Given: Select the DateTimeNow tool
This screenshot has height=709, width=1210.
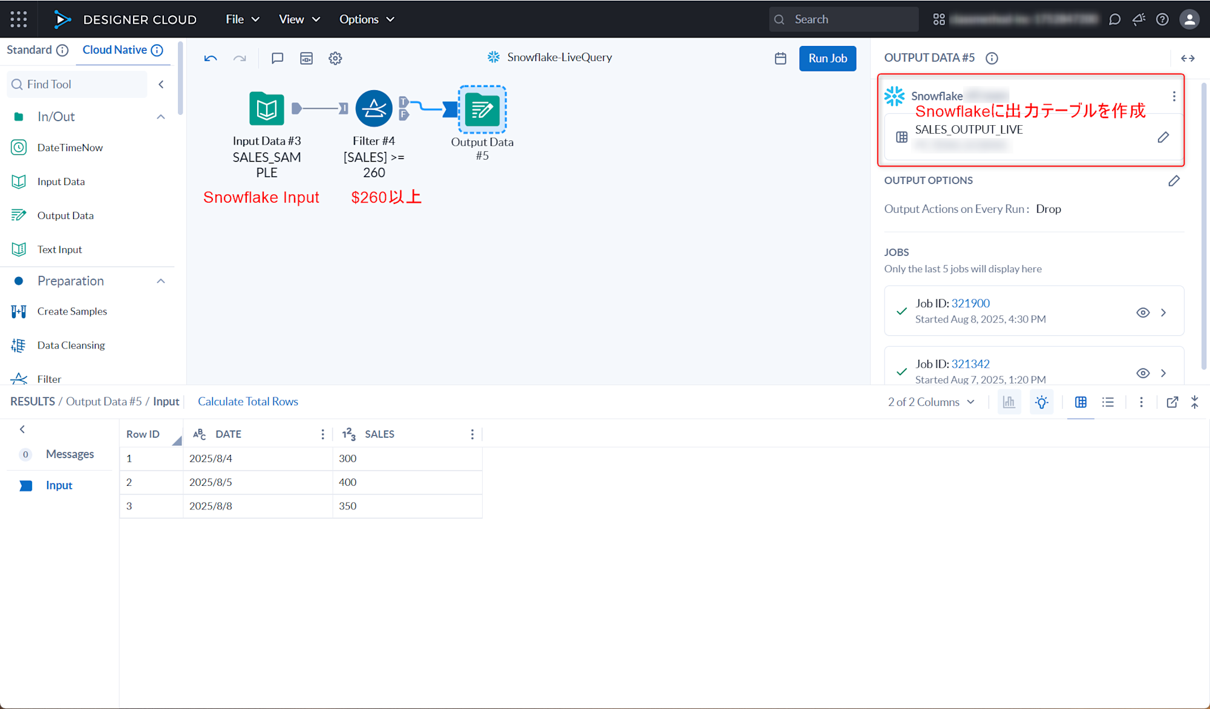Looking at the screenshot, I should pyautogui.click(x=57, y=148).
